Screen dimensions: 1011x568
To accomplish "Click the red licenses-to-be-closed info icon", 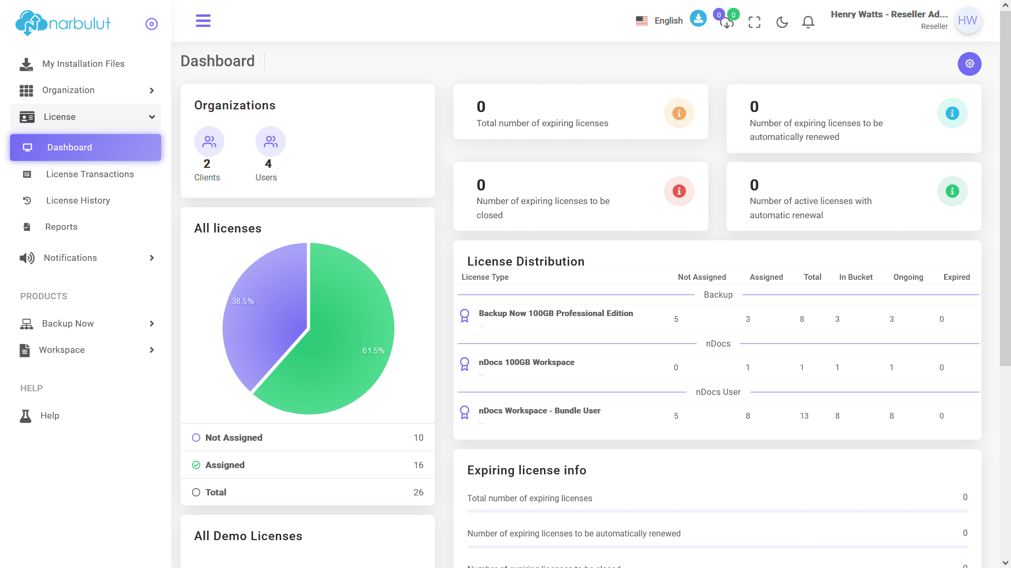I will click(x=679, y=191).
